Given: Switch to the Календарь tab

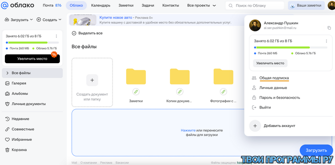Looking at the screenshot, I should [x=100, y=6].
